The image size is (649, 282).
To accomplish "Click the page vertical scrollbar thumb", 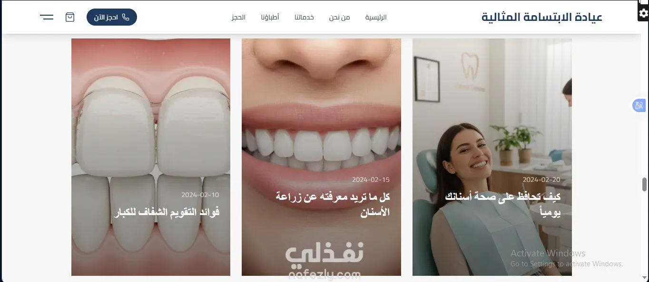I will coord(645,184).
